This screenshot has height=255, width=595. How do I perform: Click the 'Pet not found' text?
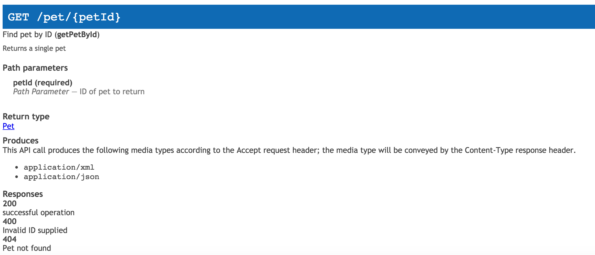[x=27, y=248]
